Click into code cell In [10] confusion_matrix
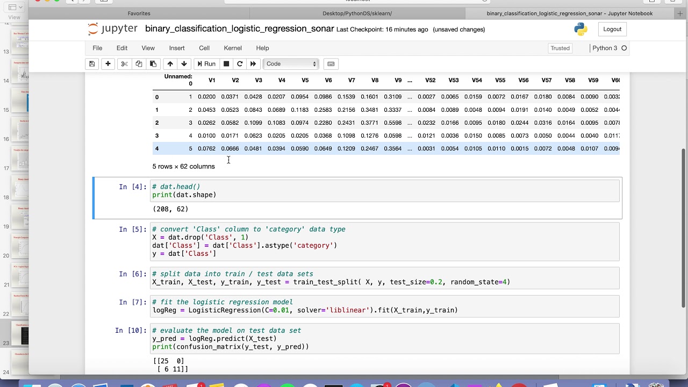The height and width of the screenshot is (387, 688). pyautogui.click(x=385, y=339)
